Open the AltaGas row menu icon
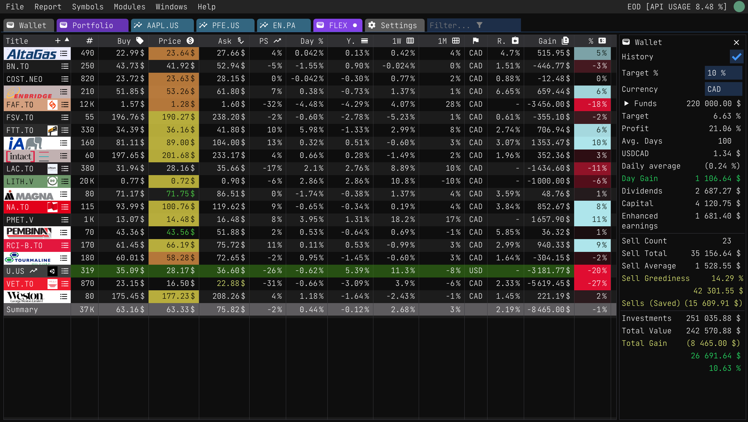Image resolution: width=748 pixels, height=422 pixels. click(64, 53)
